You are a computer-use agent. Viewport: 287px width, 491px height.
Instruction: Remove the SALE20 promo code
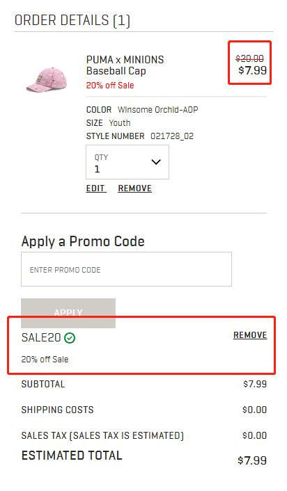click(250, 335)
